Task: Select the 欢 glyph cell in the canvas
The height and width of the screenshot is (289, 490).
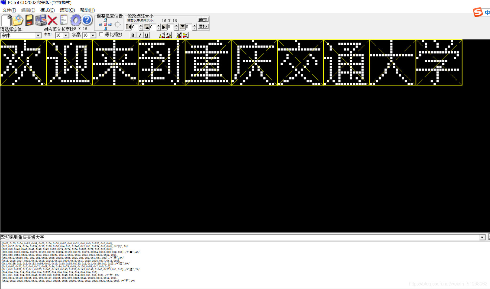Action: coord(23,63)
